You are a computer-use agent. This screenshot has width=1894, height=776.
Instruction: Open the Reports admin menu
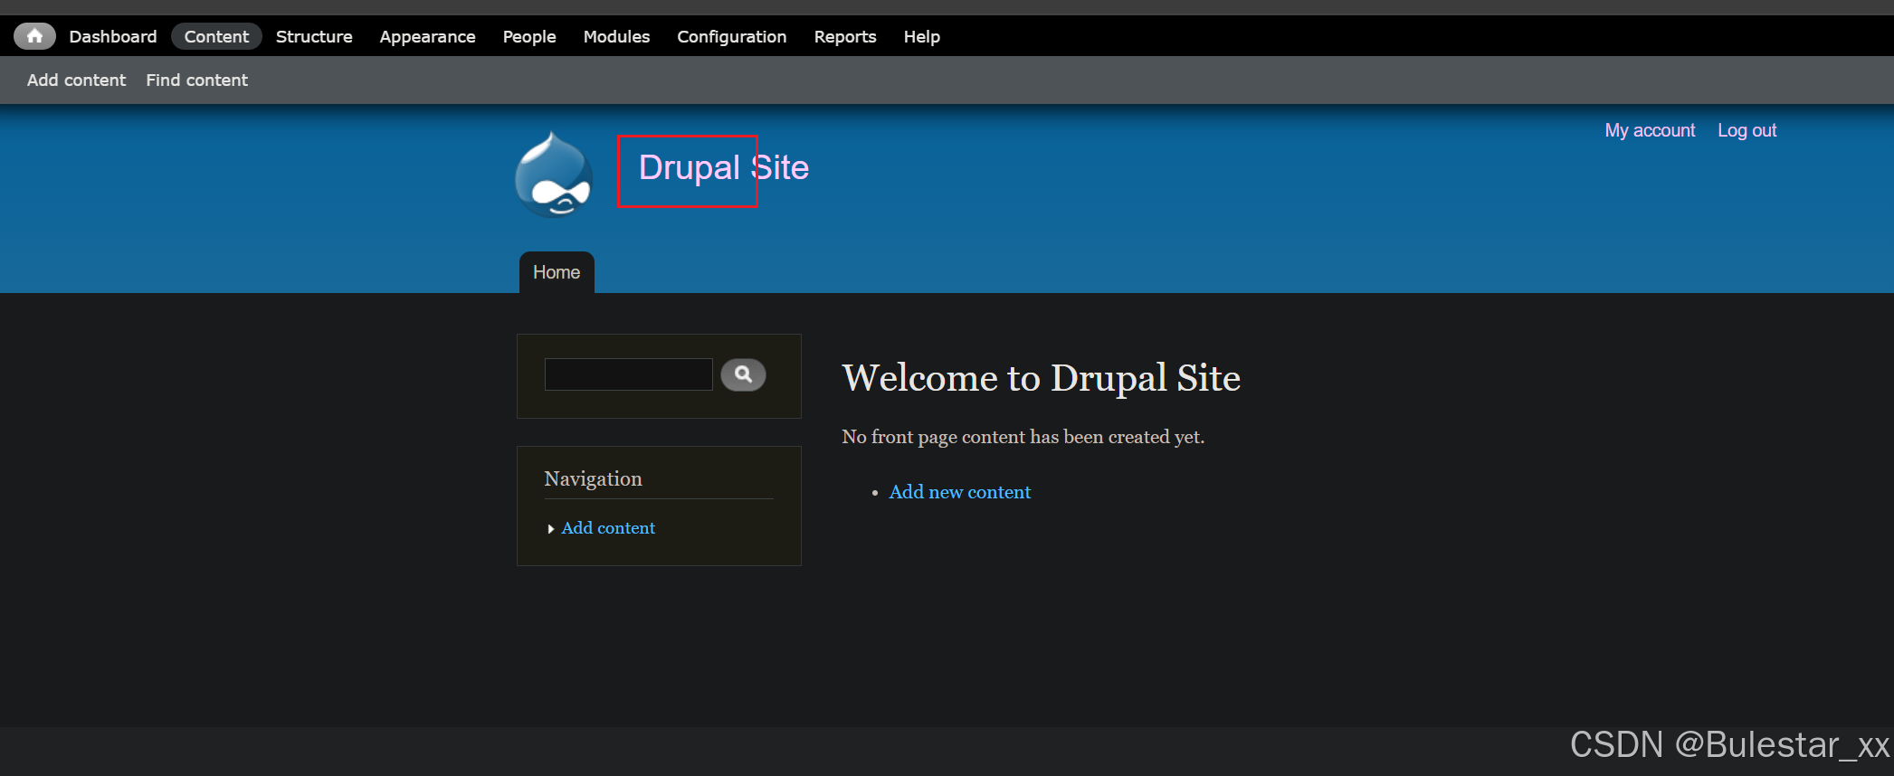pos(845,36)
